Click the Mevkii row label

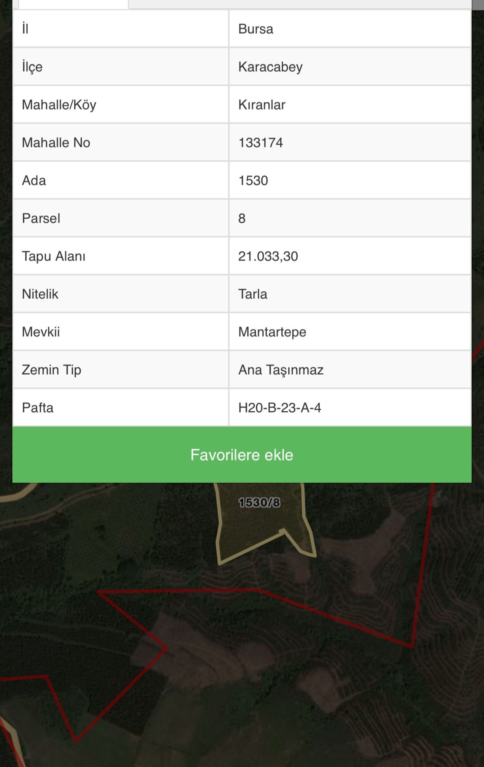[41, 332]
